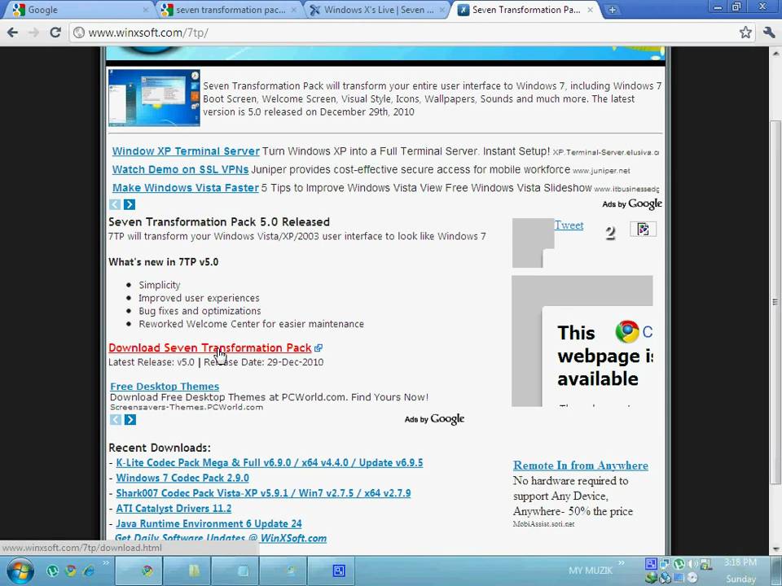Open the Window XP Terminal Server ad link
782x586 pixels.
click(x=186, y=151)
